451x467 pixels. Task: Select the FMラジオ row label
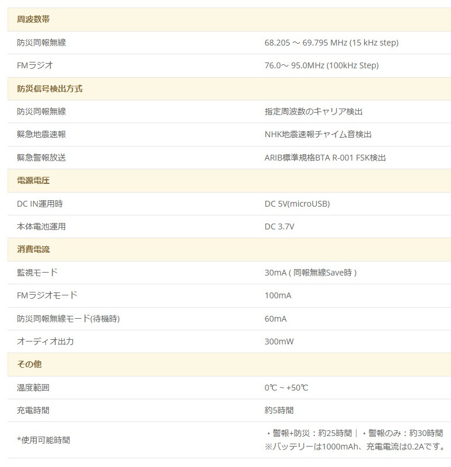coord(35,65)
